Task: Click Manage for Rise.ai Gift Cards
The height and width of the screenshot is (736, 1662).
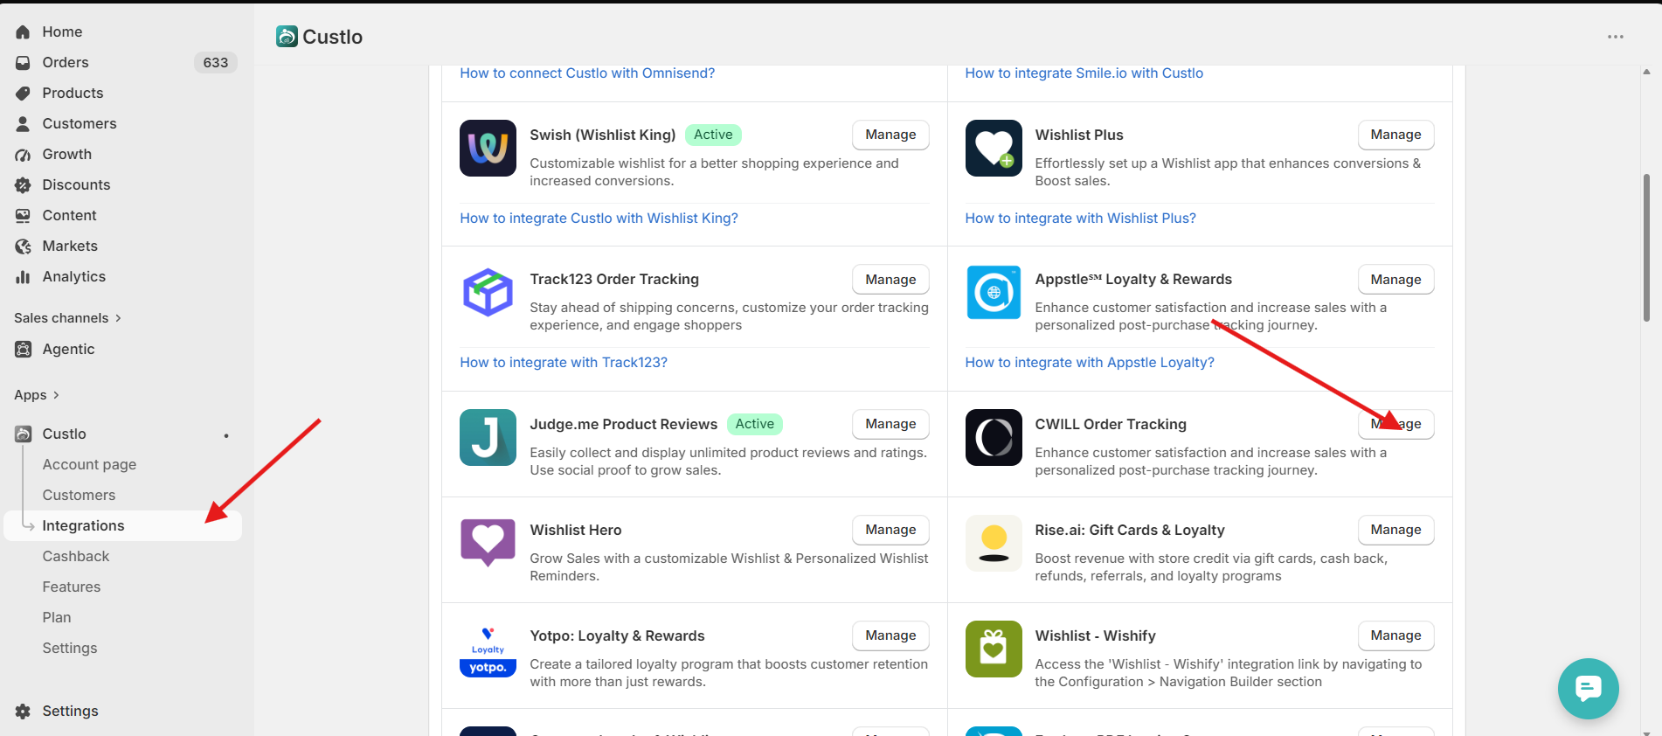Action: (1395, 530)
